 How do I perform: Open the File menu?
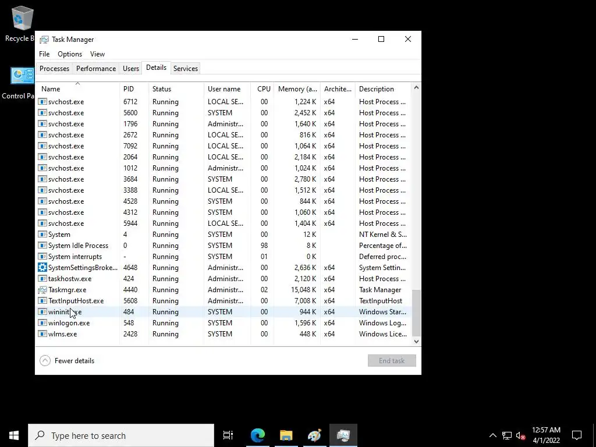[x=44, y=54]
